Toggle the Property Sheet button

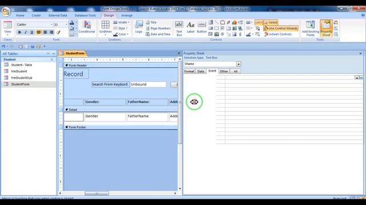[x=326, y=28]
